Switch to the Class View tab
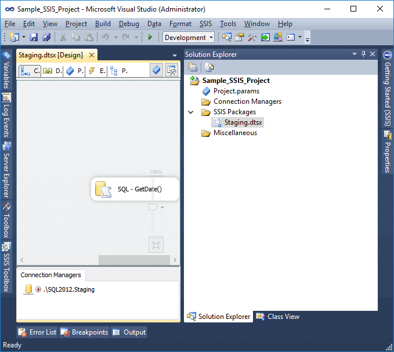Screen dimensions: 394x352 [278, 317]
